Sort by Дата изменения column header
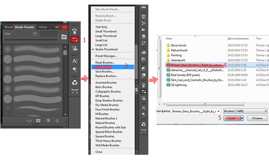Screen dimensions: 269x163 [x=238, y=39]
